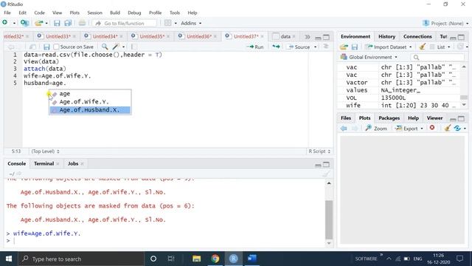This screenshot has height=266, width=472.
Task: Save current document from main toolbar
Action: (x=57, y=23)
